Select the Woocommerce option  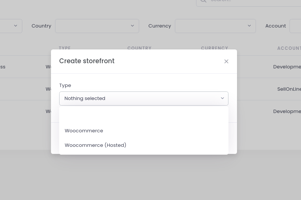[84, 131]
